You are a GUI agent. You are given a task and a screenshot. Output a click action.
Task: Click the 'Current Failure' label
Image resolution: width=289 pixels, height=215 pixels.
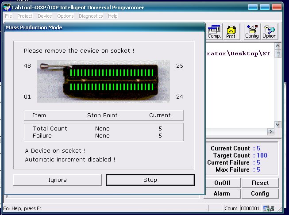pyautogui.click(x=228, y=162)
